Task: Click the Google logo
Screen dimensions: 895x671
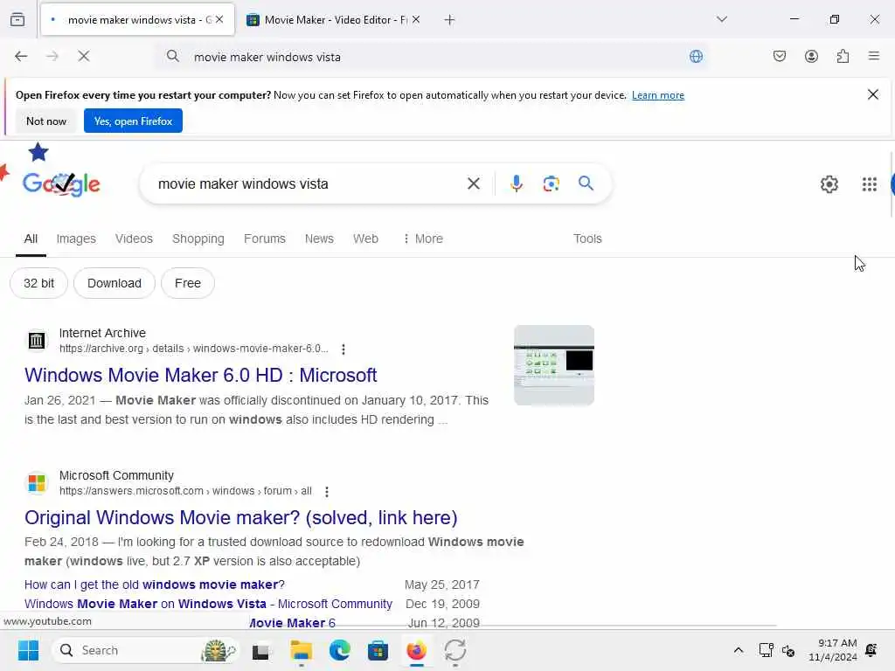Action: coord(61,183)
